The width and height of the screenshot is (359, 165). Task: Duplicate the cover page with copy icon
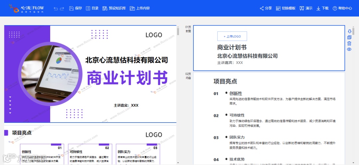(349, 37)
